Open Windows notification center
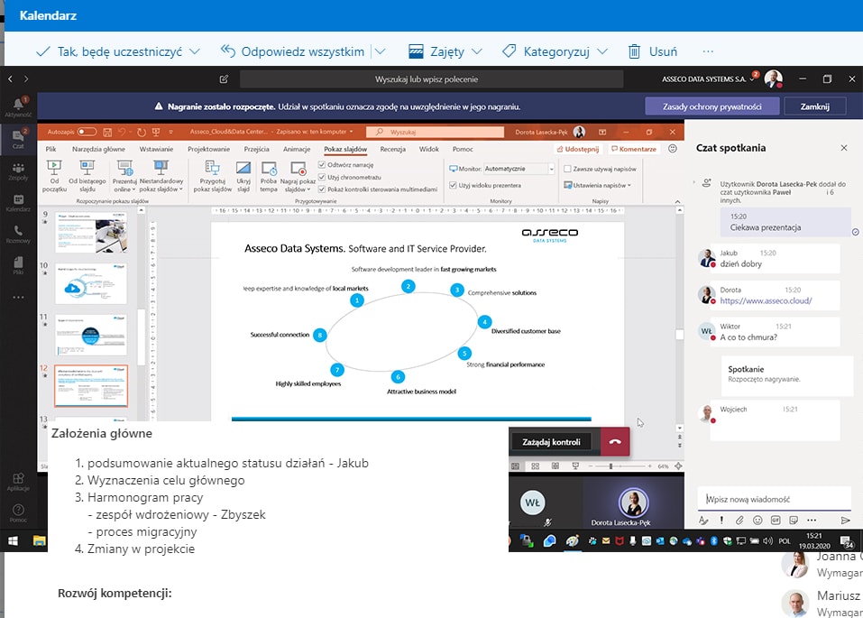Screen dimensions: 863x618 pyautogui.click(x=848, y=541)
